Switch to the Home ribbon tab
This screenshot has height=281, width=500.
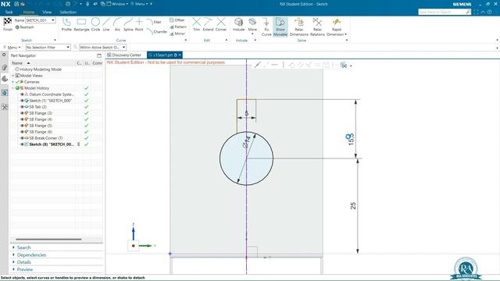coord(29,12)
